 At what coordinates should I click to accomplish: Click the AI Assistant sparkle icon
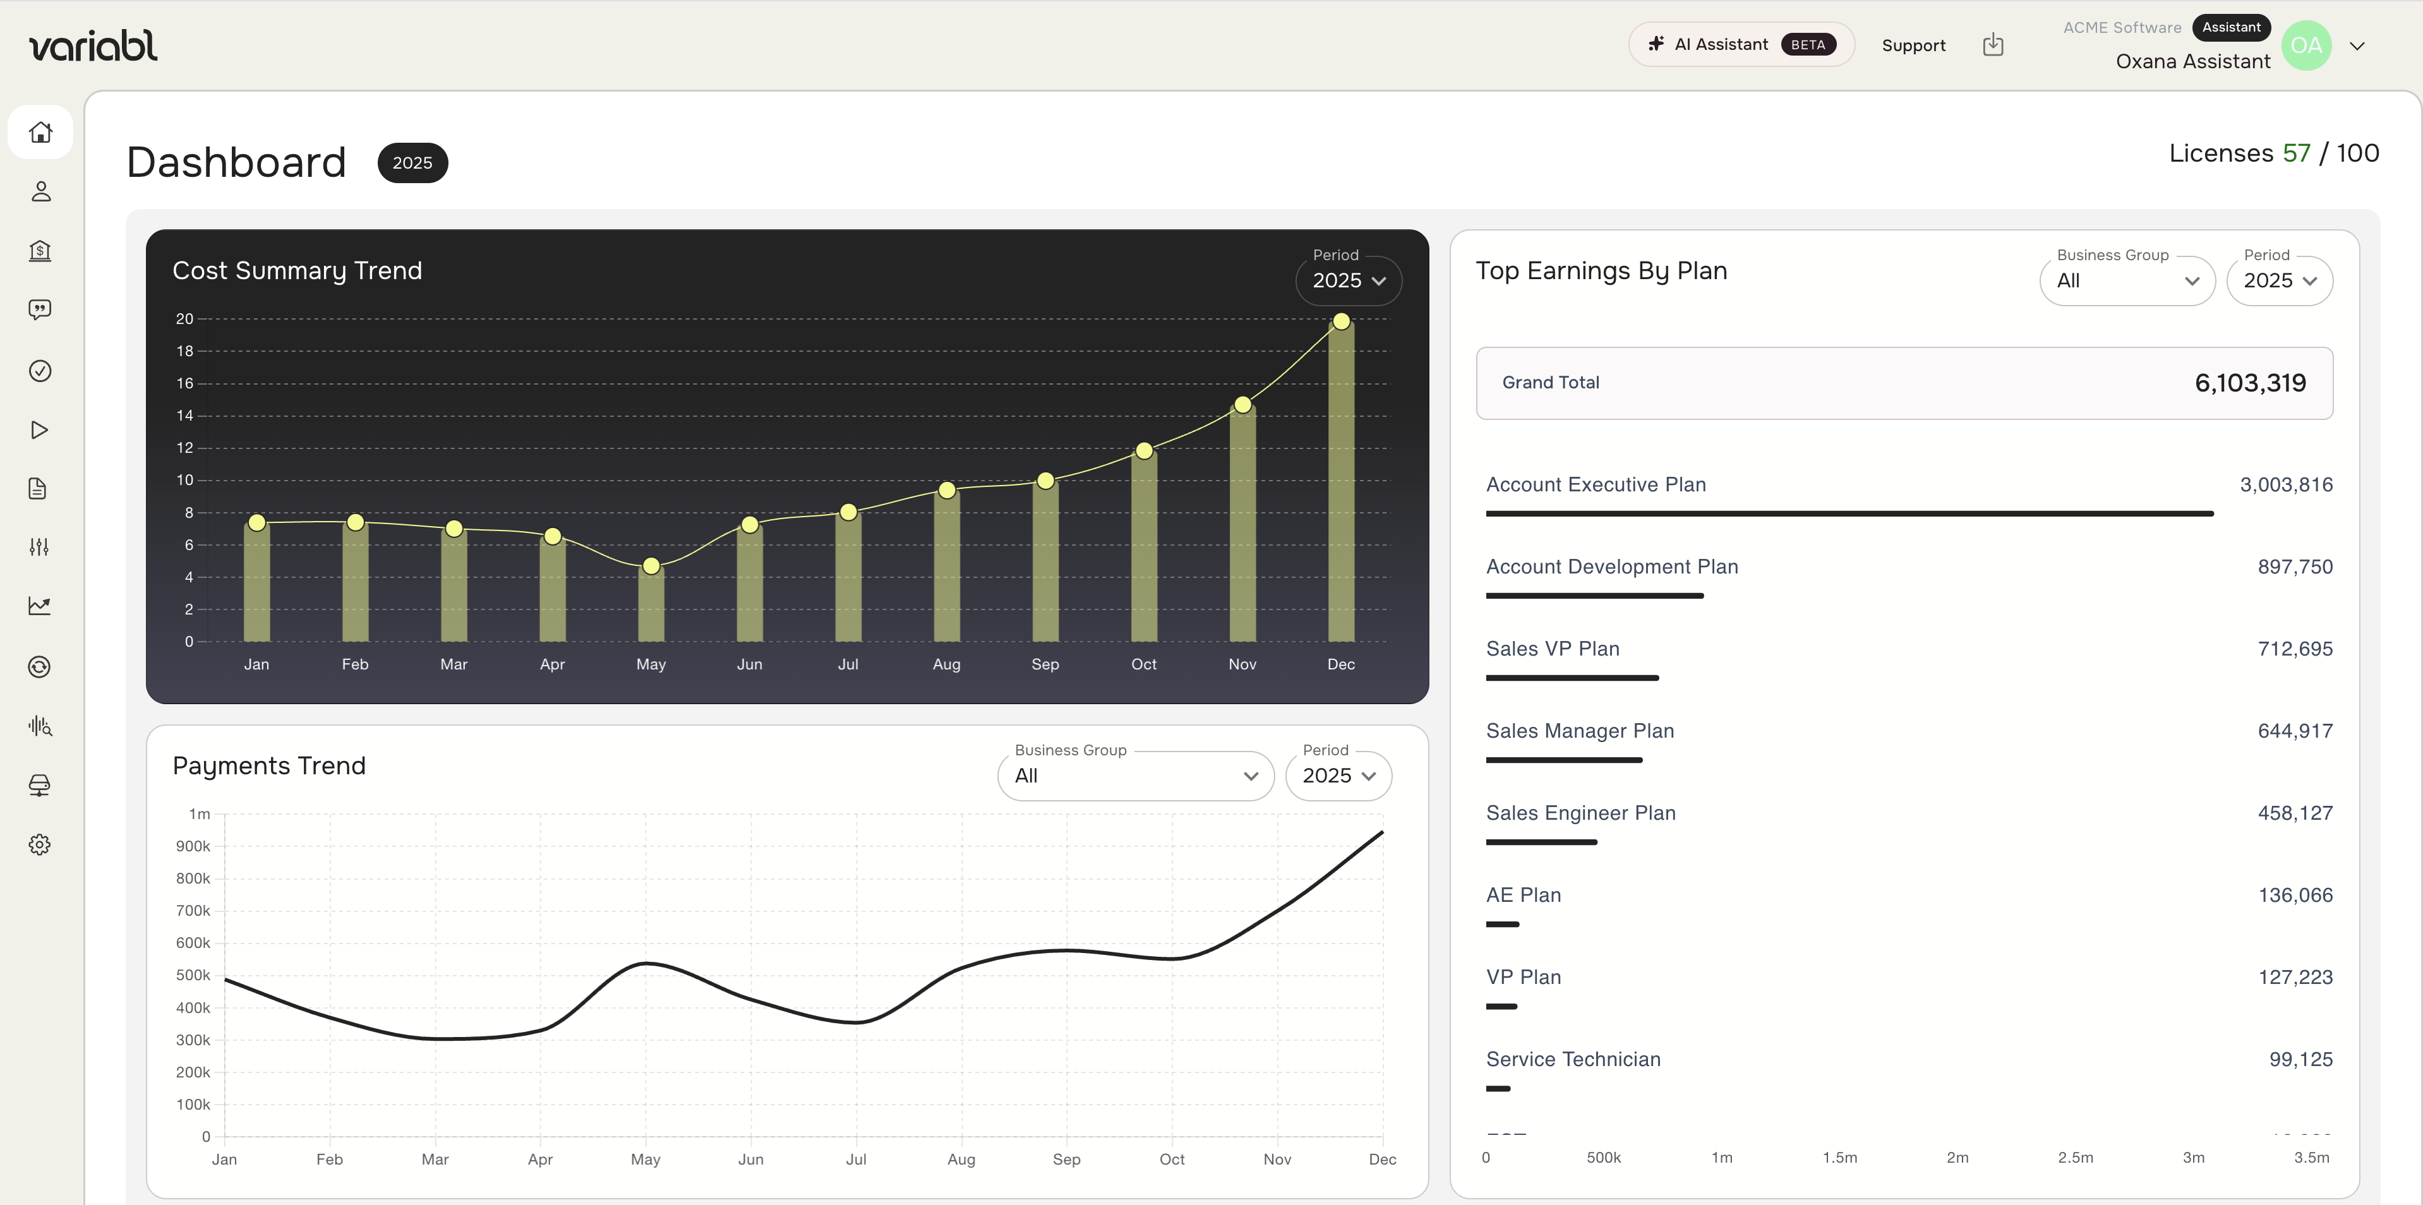(x=1656, y=44)
